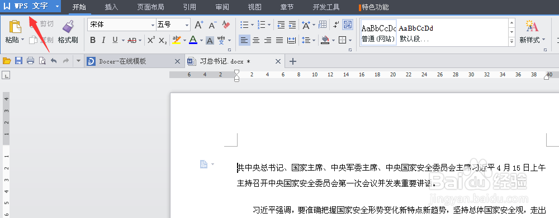The image size is (559, 218).
Task: Apply subscript X₂ formatting
Action: pos(163,40)
